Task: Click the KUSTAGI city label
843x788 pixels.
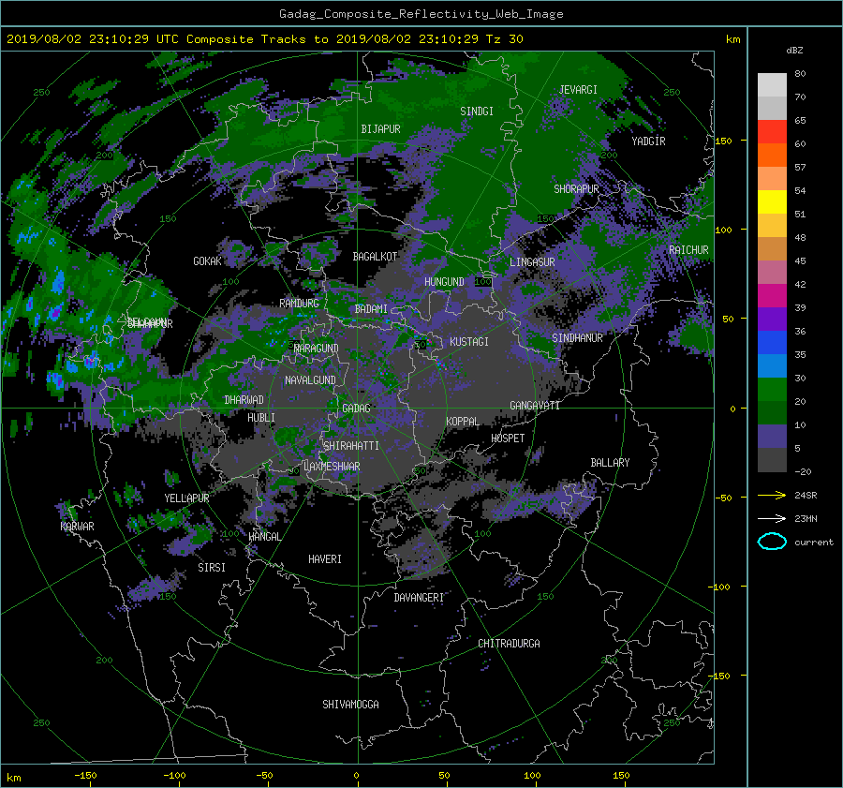Action: [469, 342]
